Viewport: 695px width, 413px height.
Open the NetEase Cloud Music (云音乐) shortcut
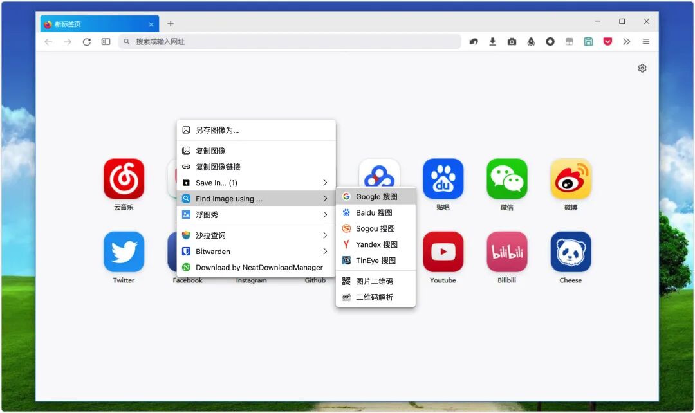pos(124,179)
